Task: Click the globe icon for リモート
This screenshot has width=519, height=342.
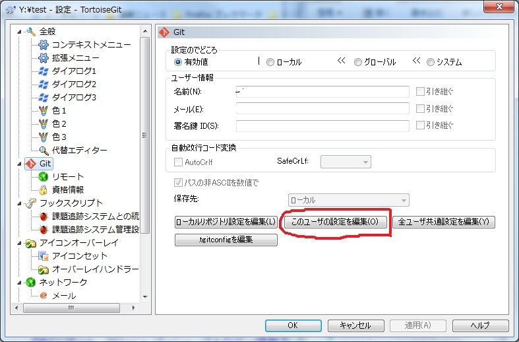Action: (x=44, y=177)
